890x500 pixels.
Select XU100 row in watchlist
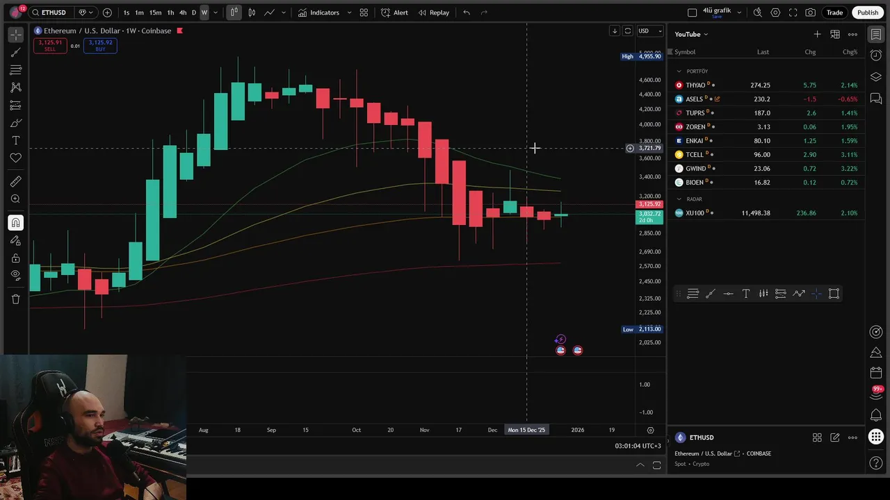[766, 213]
